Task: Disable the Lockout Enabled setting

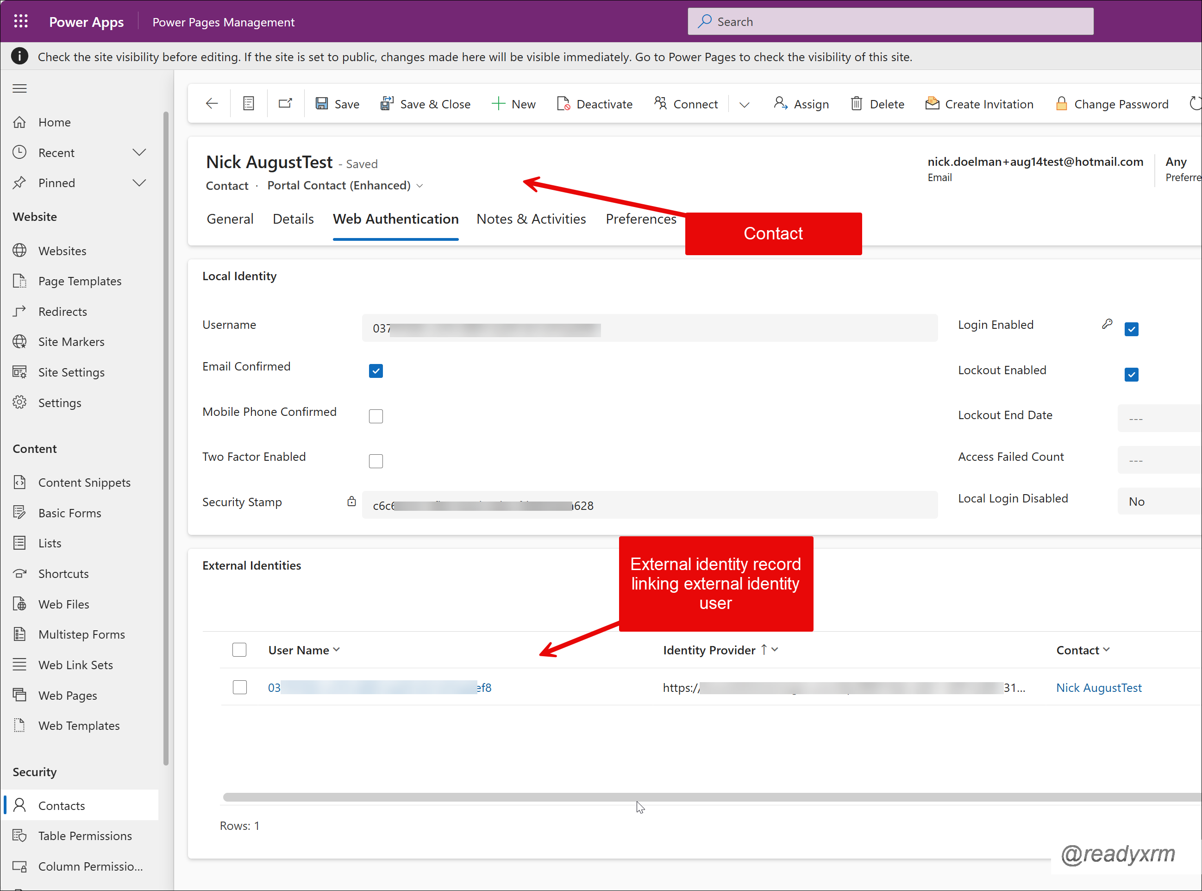Action: point(1131,374)
